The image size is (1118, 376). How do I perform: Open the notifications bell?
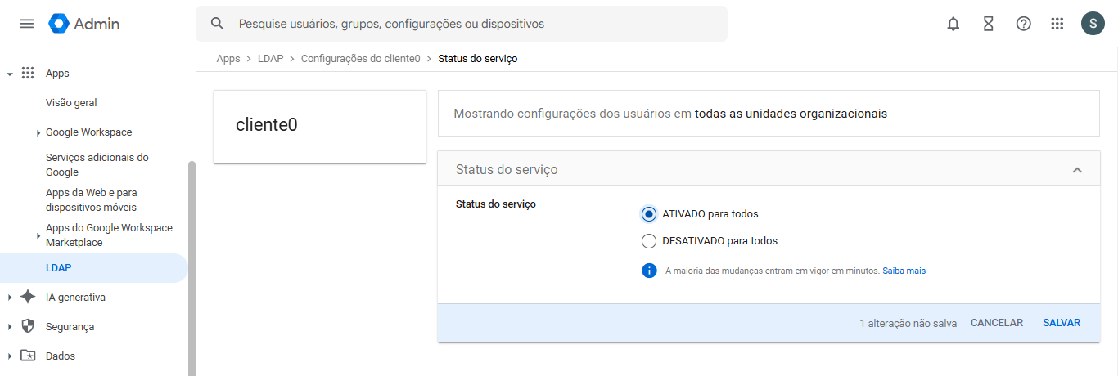tap(953, 24)
